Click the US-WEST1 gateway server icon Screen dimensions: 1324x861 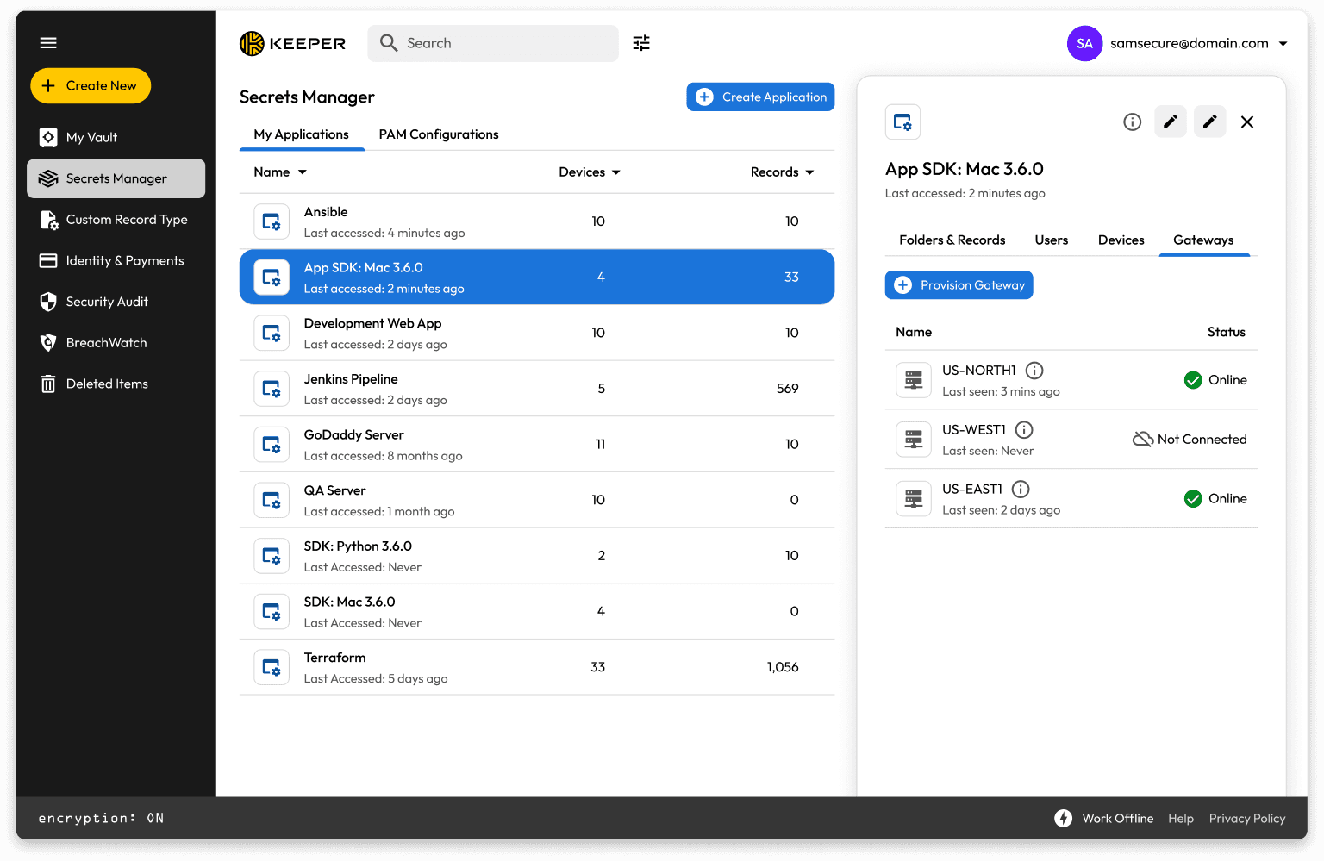(914, 440)
